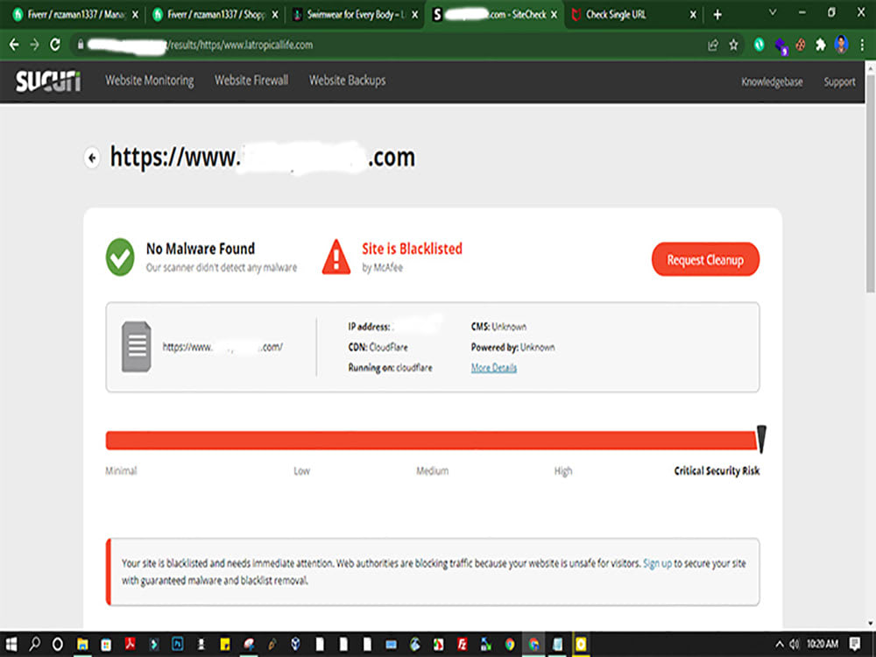Click the scanned site URL link

tap(223, 347)
